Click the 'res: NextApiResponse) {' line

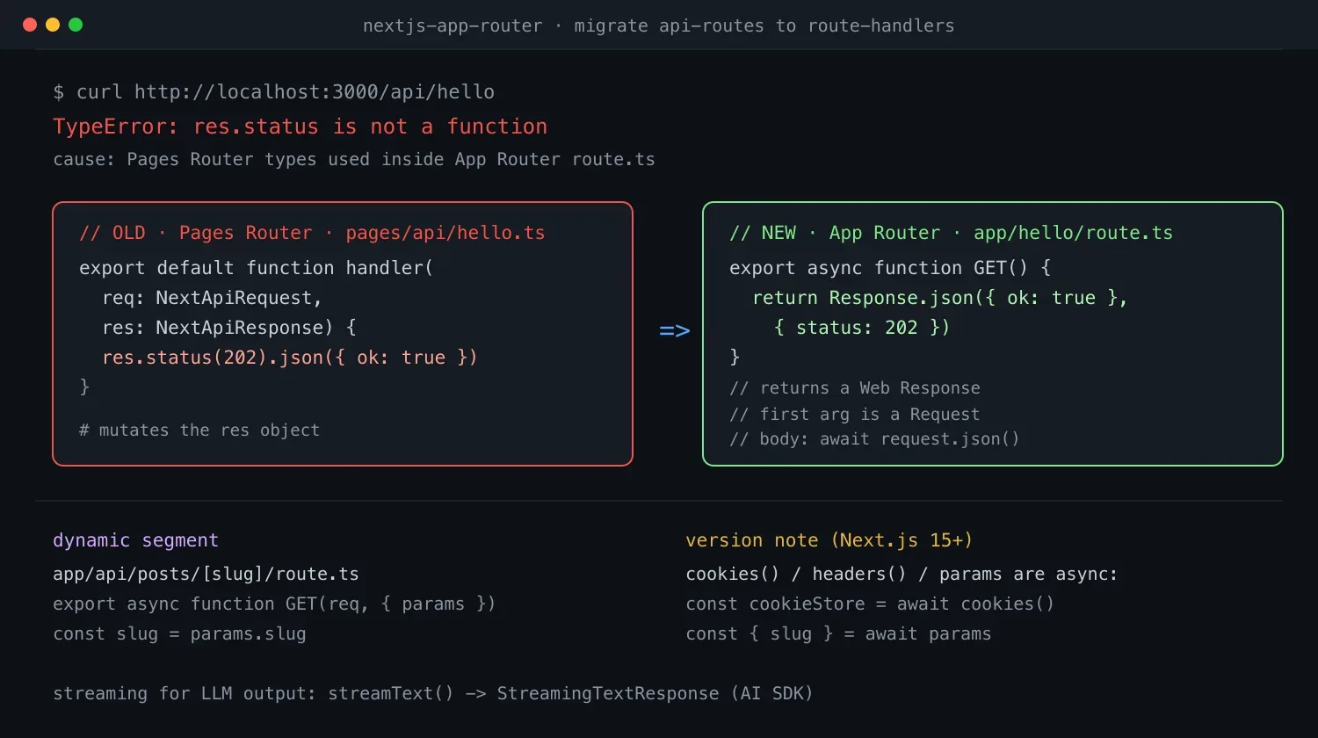pos(229,328)
